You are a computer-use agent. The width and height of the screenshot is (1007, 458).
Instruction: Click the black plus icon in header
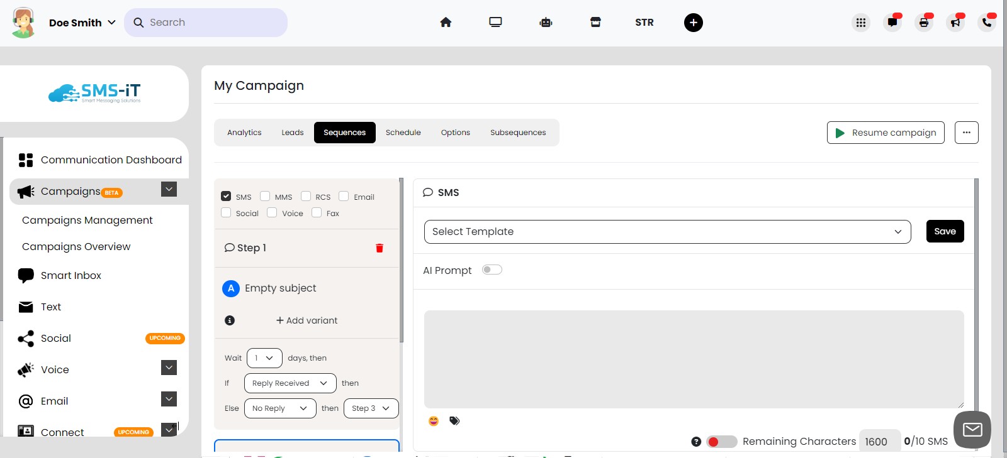tap(693, 23)
